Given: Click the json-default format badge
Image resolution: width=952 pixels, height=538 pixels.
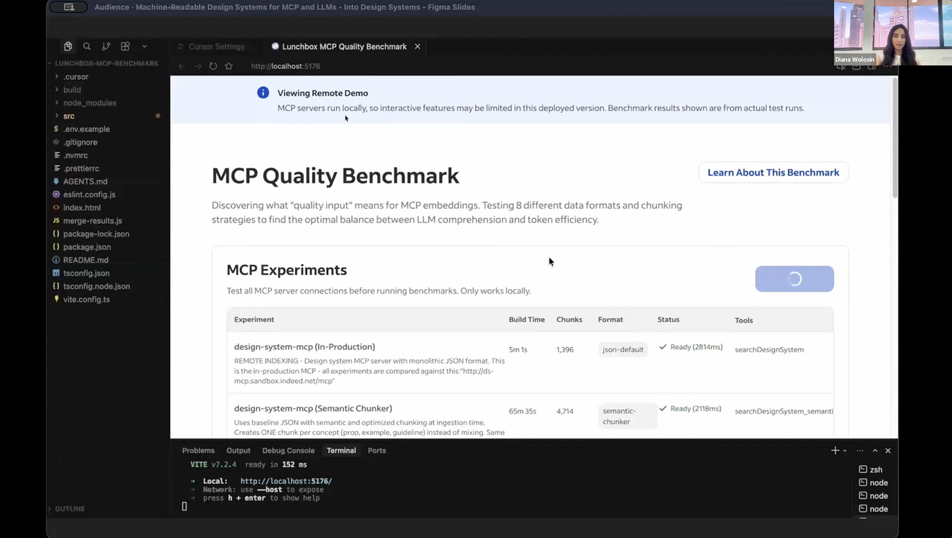Looking at the screenshot, I should click(622, 350).
